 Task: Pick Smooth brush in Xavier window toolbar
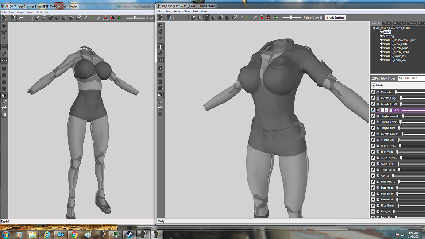(x=227, y=18)
